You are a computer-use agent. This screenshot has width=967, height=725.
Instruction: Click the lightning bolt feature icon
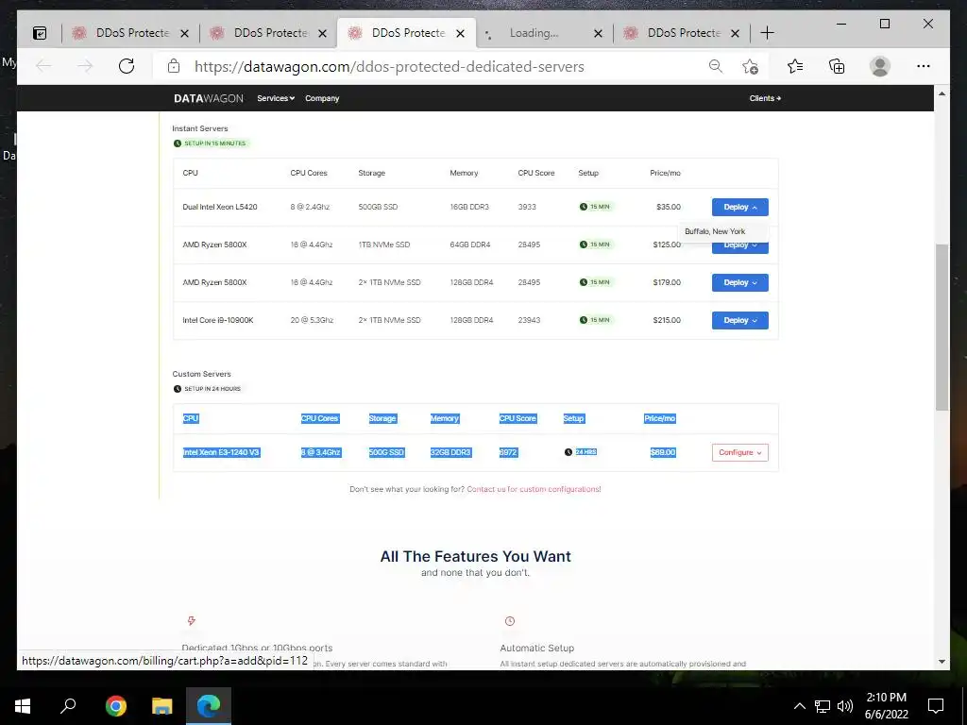coord(191,621)
